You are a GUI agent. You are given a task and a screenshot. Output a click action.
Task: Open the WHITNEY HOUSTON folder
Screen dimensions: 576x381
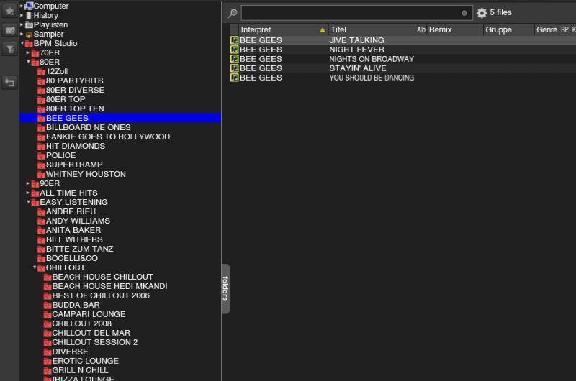[x=86, y=174]
